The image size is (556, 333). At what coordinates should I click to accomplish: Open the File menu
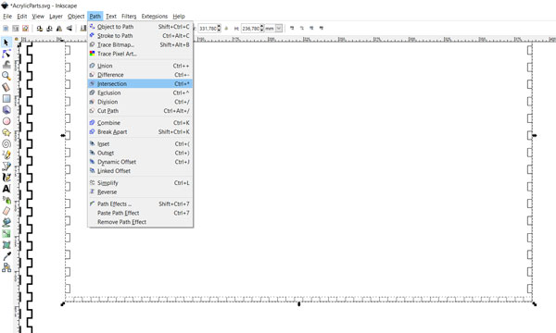(7, 17)
